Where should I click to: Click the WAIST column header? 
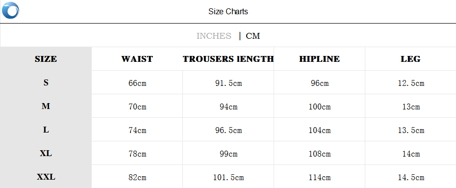tap(137, 59)
